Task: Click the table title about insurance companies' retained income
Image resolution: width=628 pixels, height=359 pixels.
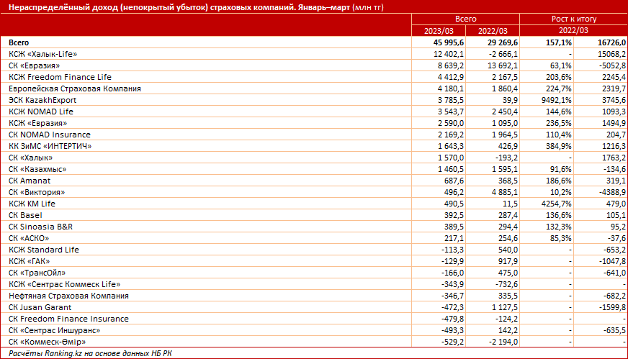Action: [x=196, y=7]
